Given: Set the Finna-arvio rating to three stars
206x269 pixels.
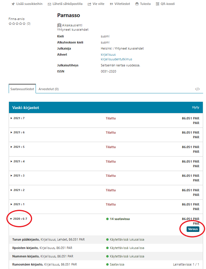Looking at the screenshot, I should click(17, 24).
